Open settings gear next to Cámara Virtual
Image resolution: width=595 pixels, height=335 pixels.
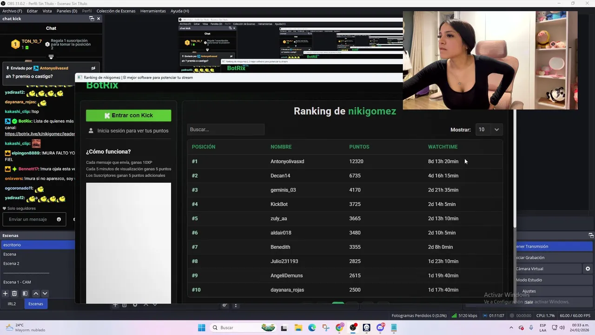[588, 269]
